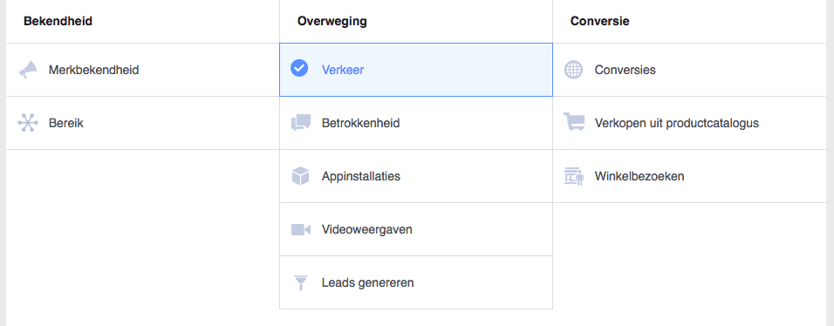Choose the Betrokkenheid objective
The height and width of the screenshot is (326, 834).
360,124
